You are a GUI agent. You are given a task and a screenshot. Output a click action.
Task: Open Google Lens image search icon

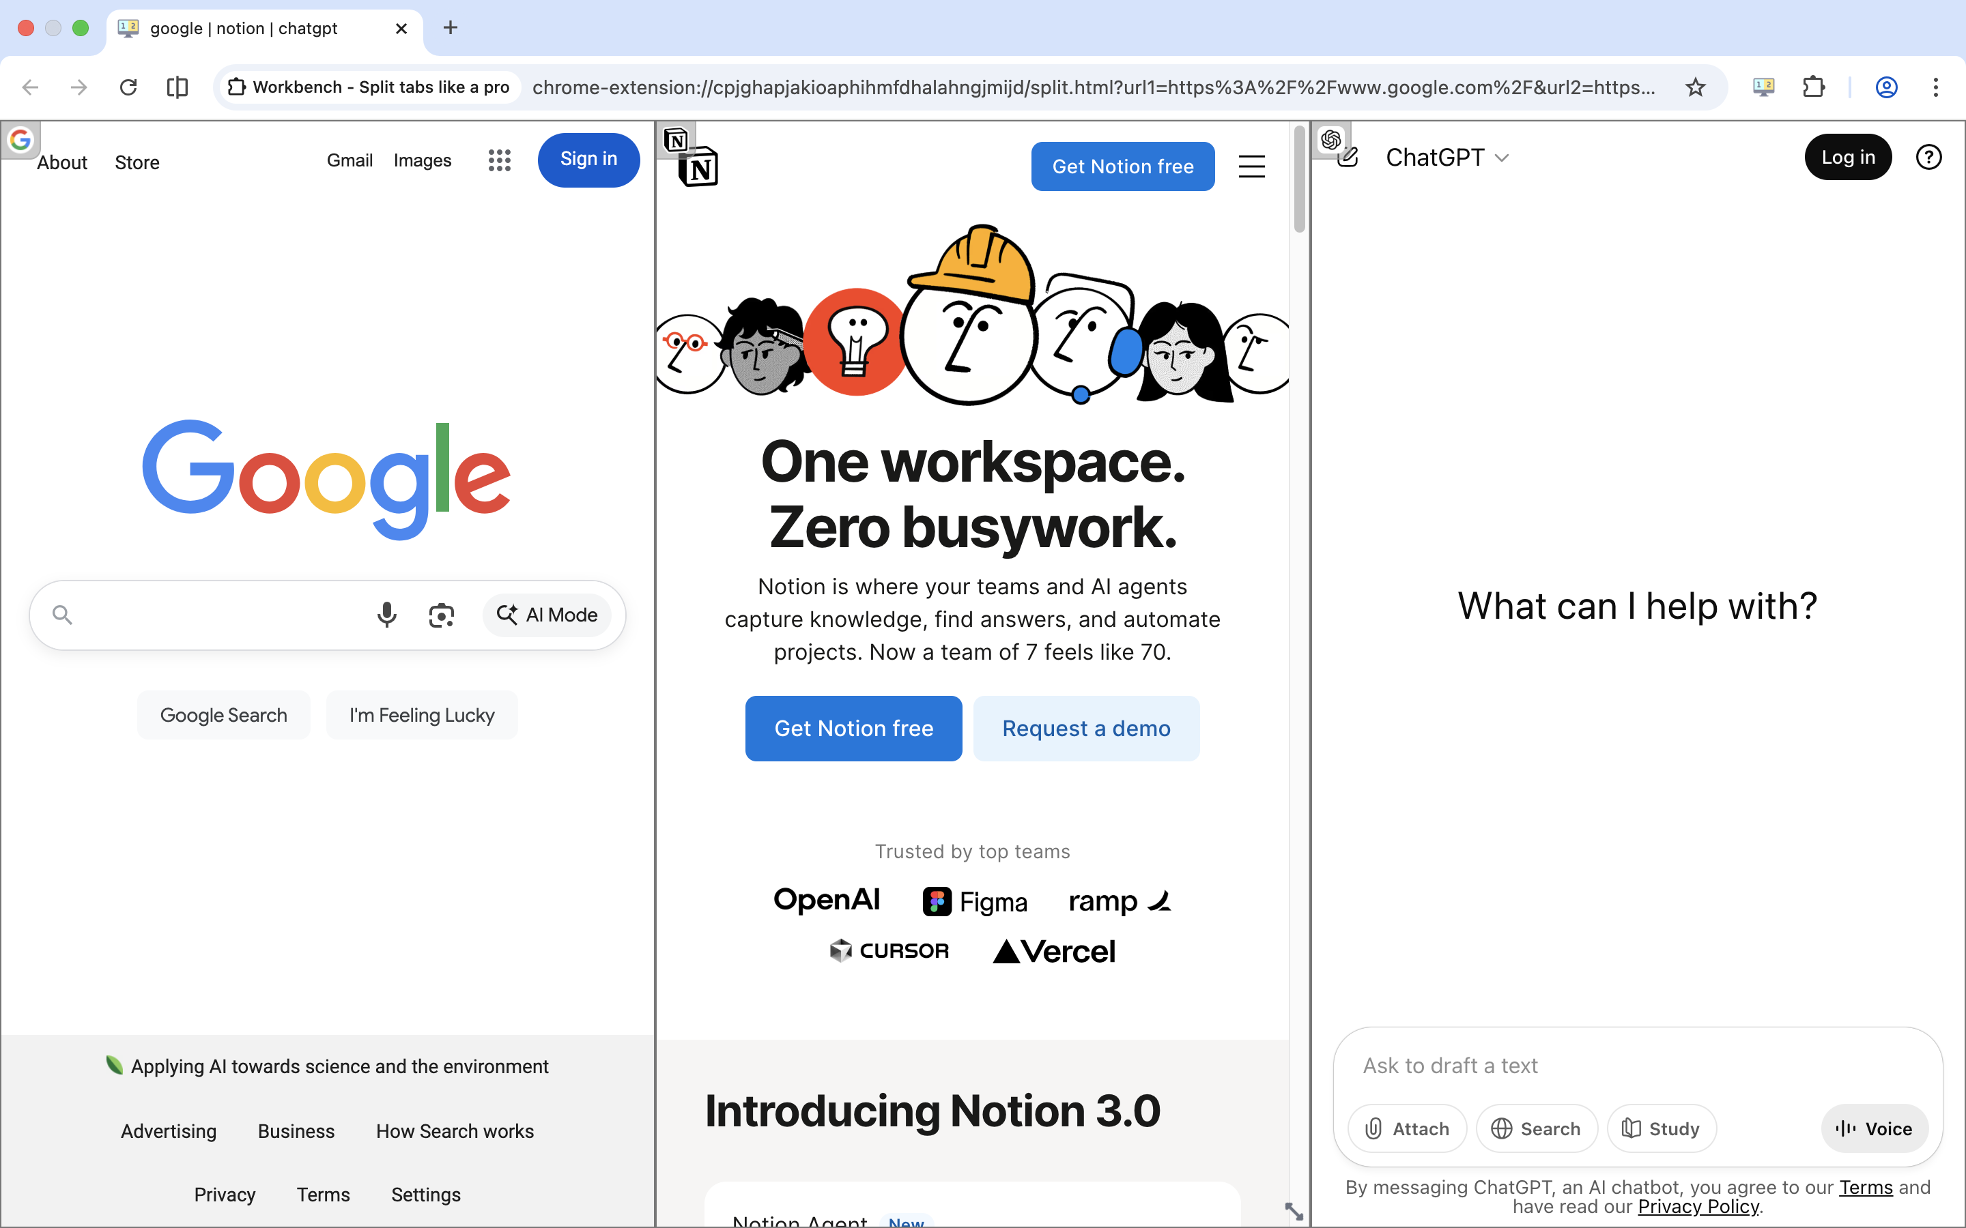click(441, 615)
